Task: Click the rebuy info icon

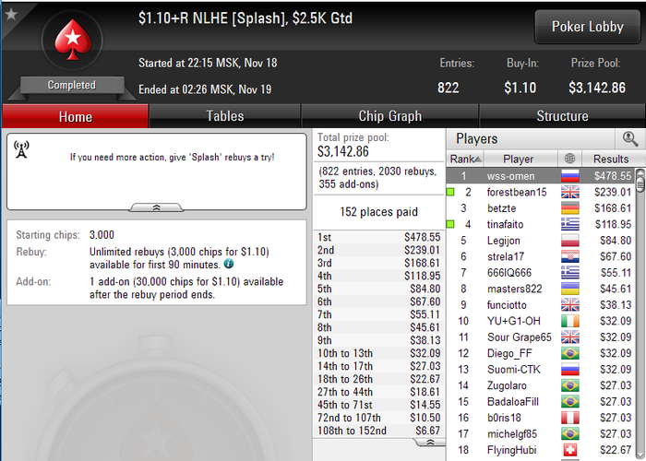Action: click(x=229, y=264)
